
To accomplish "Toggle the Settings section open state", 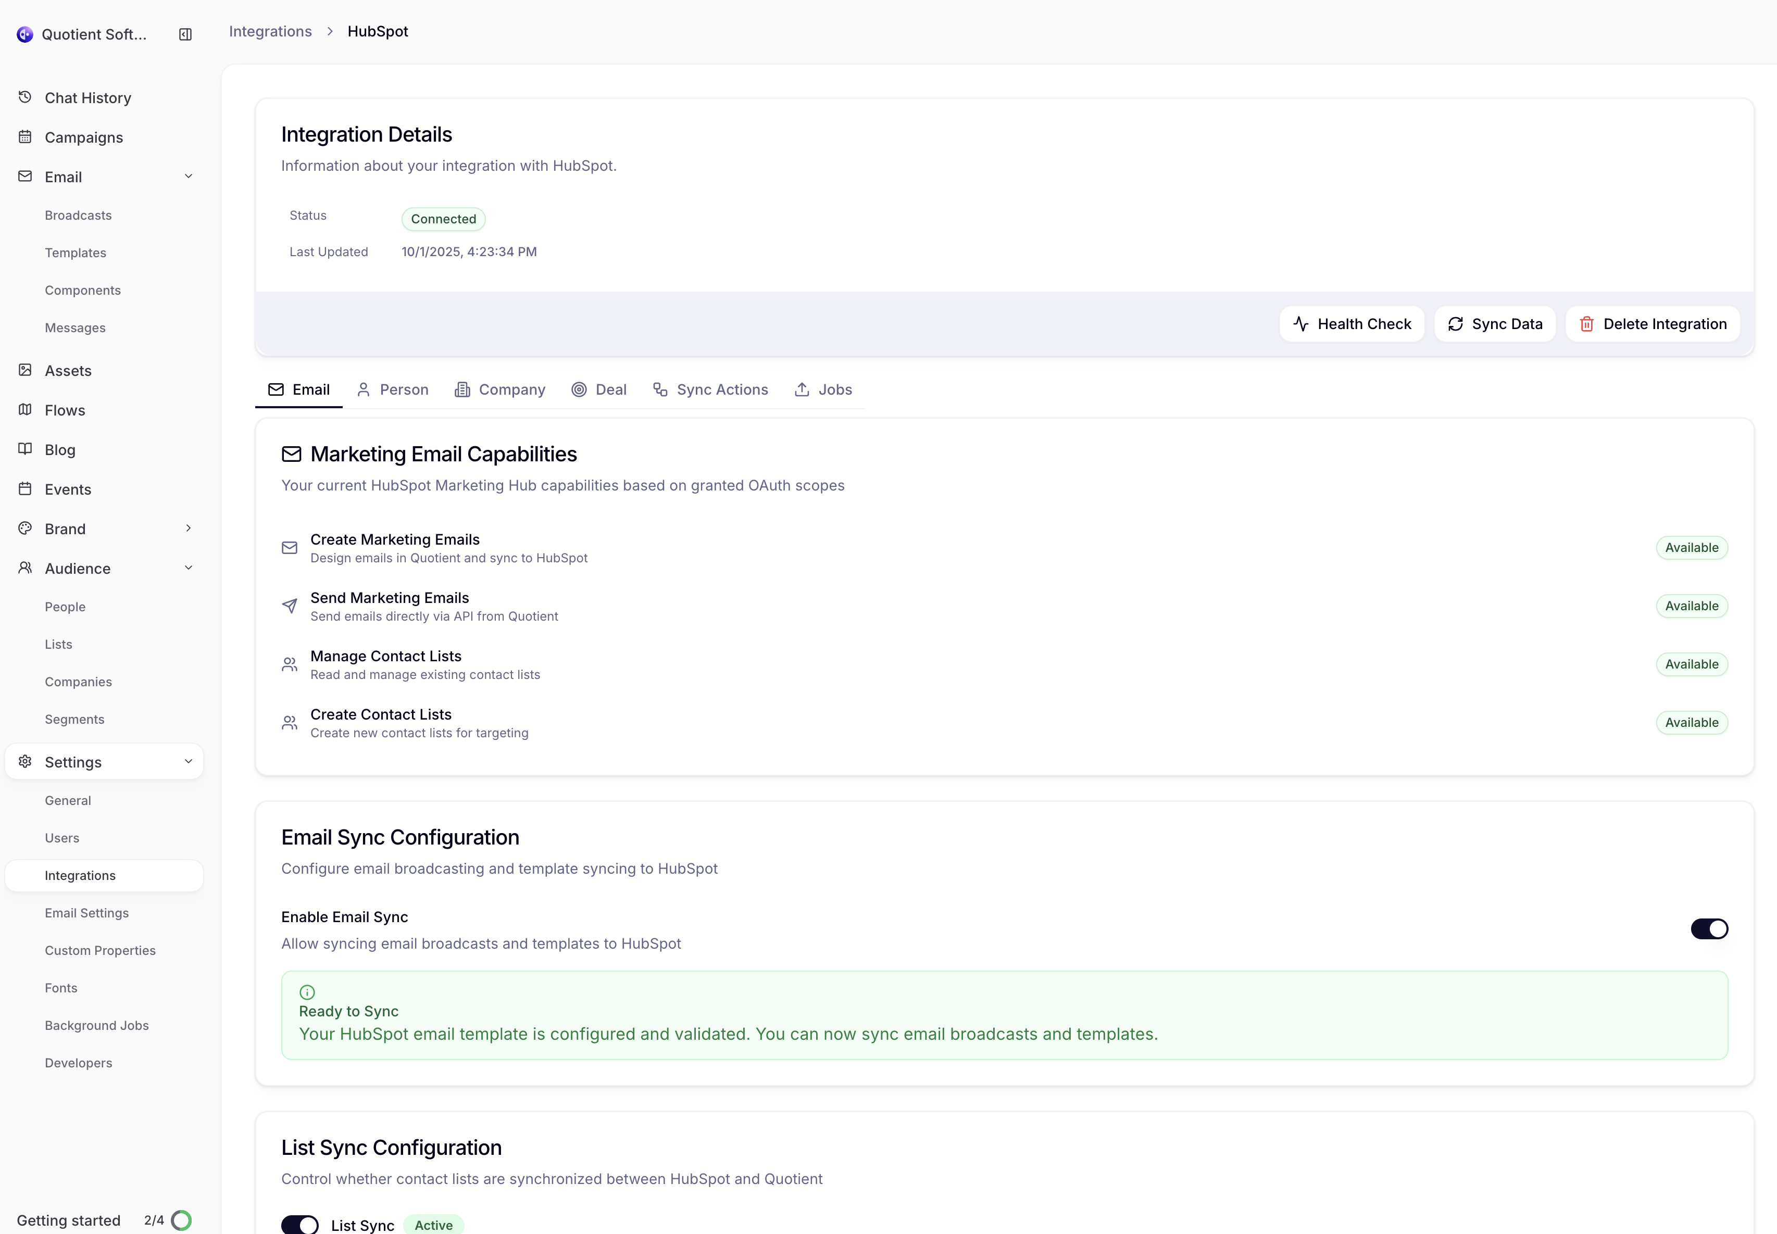I will point(188,762).
